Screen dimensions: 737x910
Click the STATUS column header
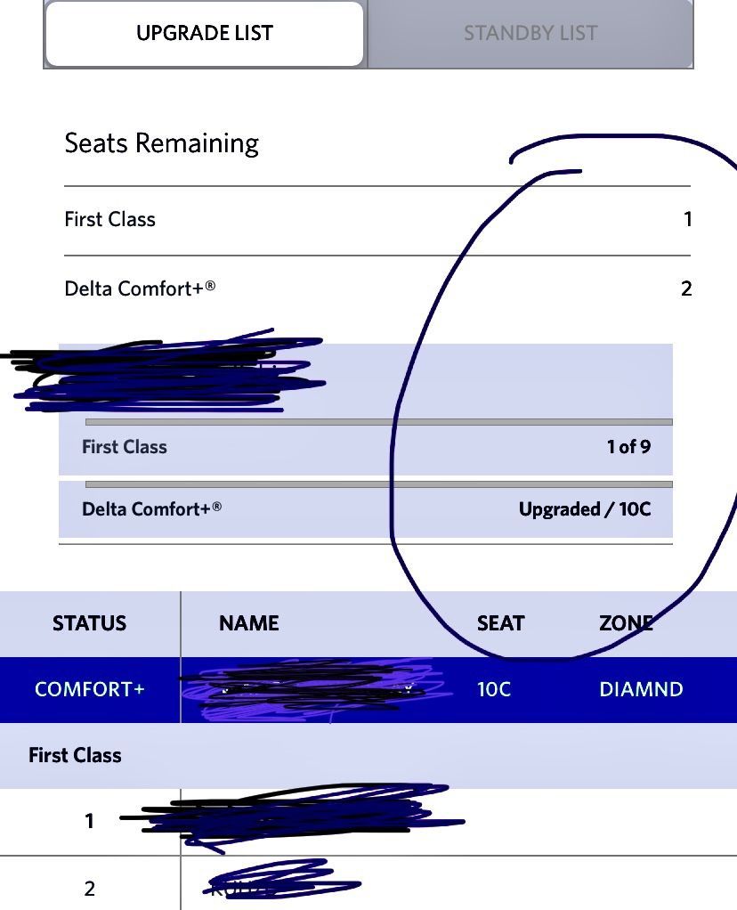pyautogui.click(x=89, y=623)
